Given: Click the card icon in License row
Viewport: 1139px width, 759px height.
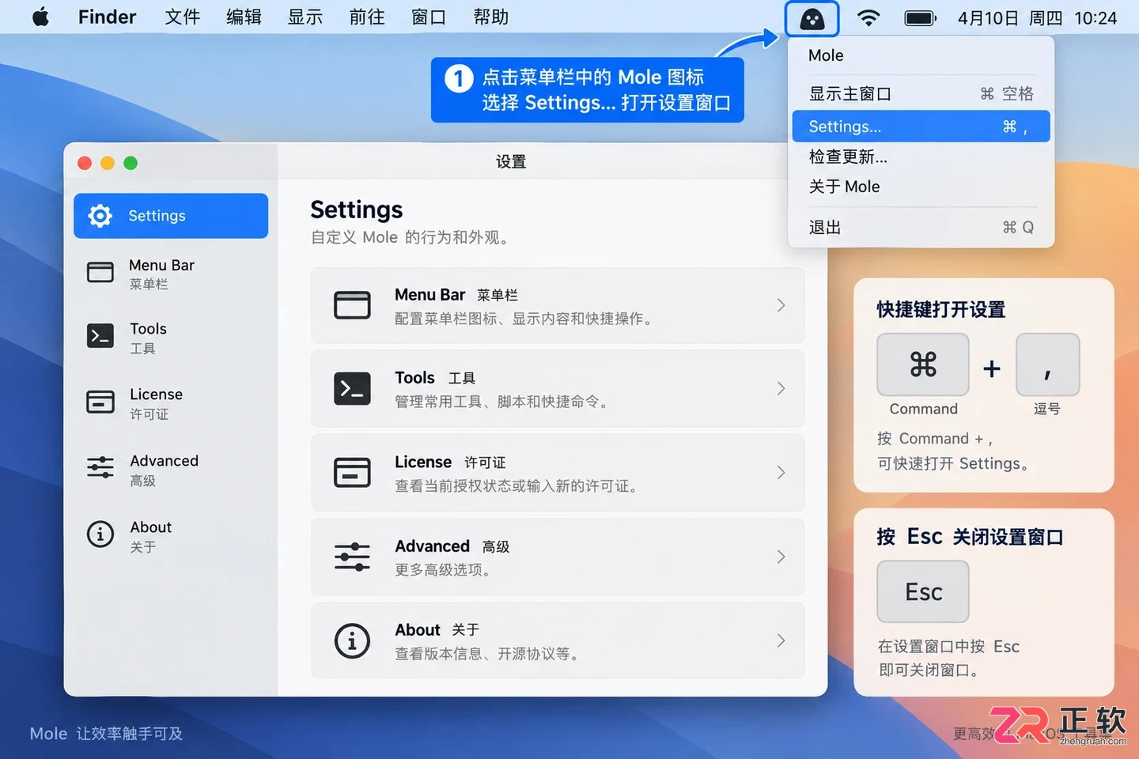Looking at the screenshot, I should [352, 473].
